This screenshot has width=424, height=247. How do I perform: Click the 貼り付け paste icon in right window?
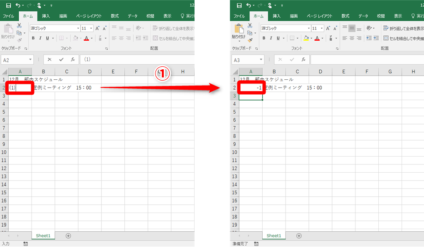tap(239, 29)
